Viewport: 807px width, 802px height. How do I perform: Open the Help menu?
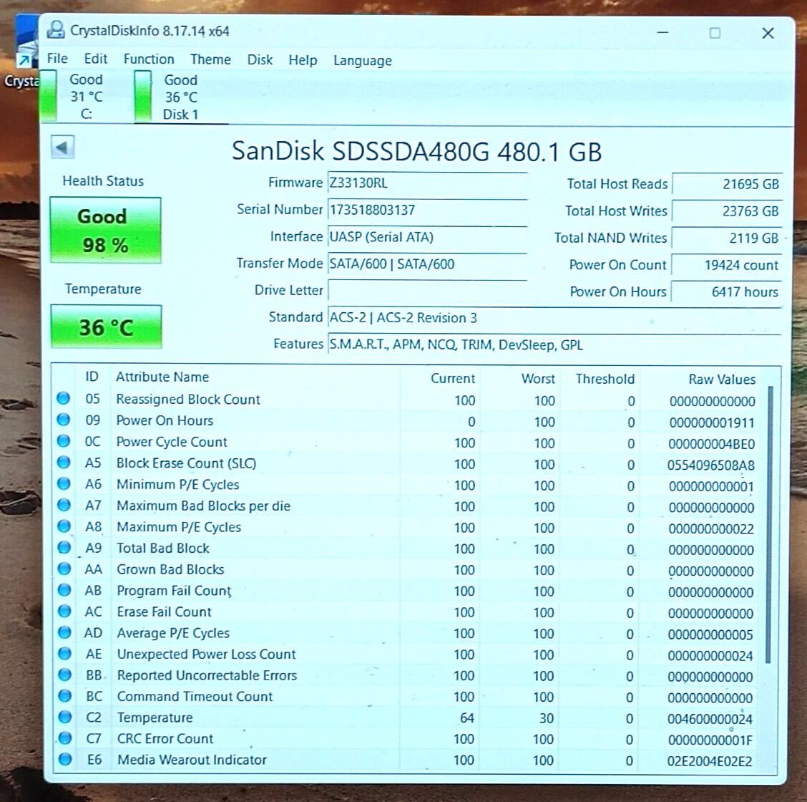[x=303, y=60]
